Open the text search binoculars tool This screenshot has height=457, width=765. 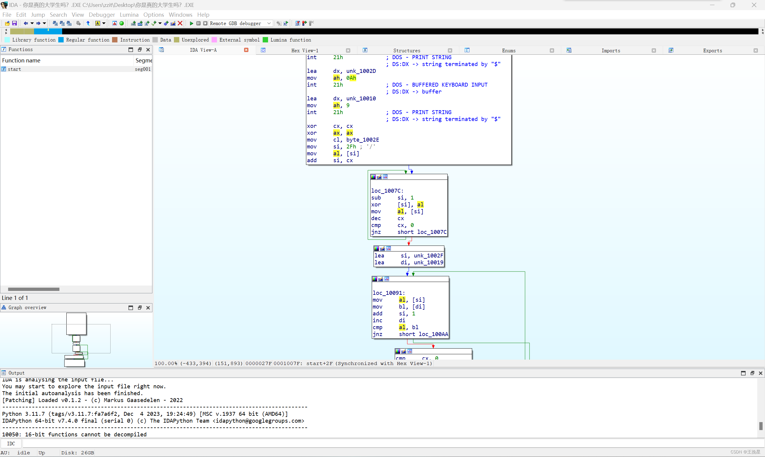click(x=62, y=23)
